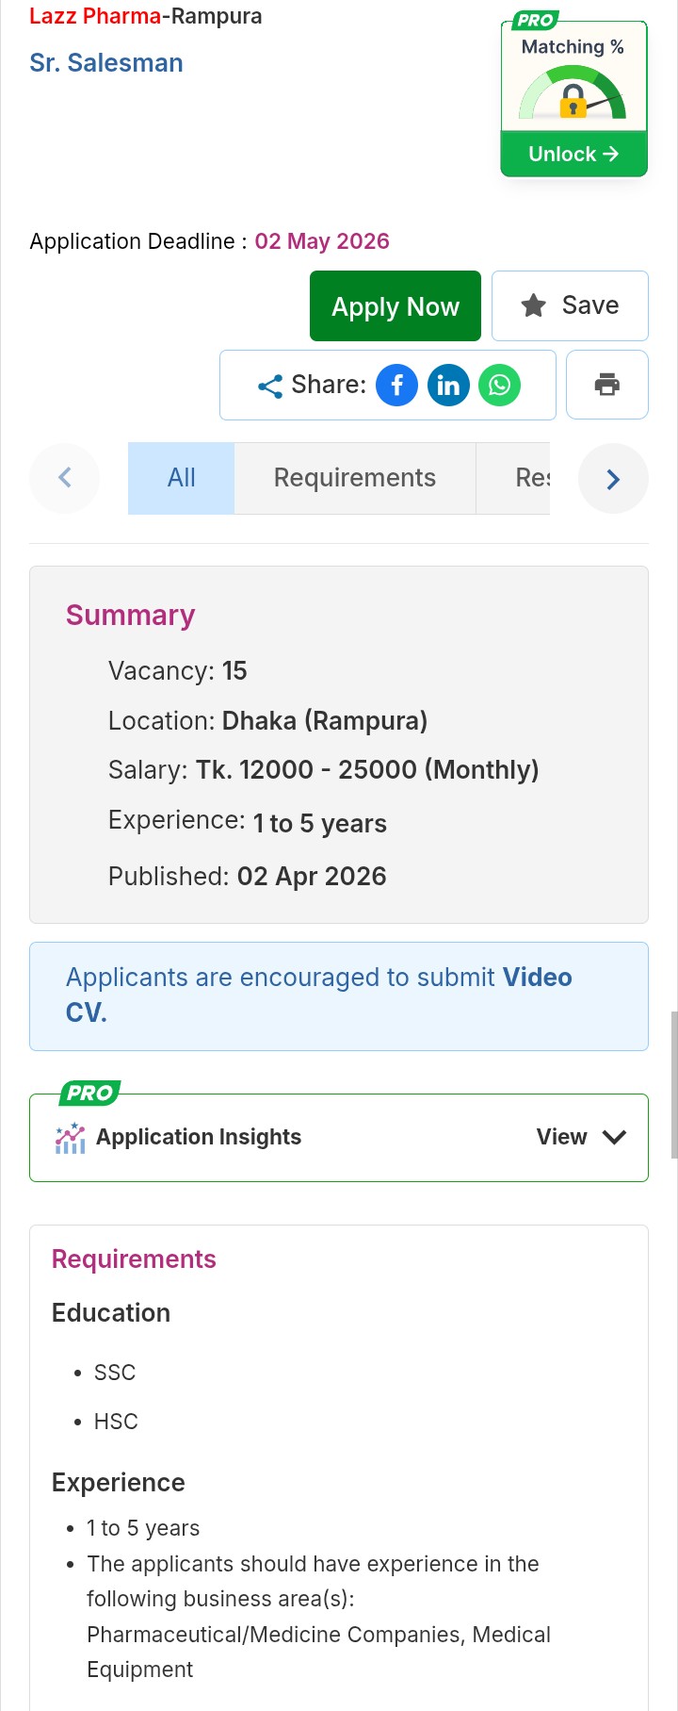Click the print job icon
Viewport: 678px width, 1711px height.
pyautogui.click(x=607, y=385)
